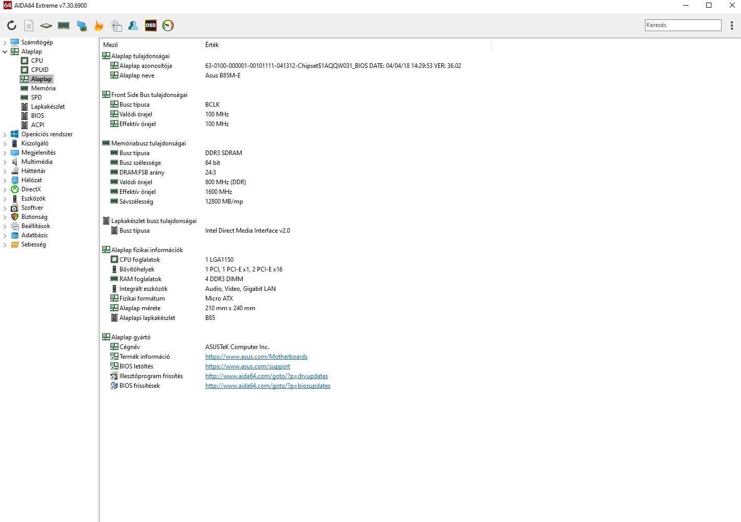Expand the Operációs rendszer node
Viewport: 741px width, 522px height.
[5, 134]
